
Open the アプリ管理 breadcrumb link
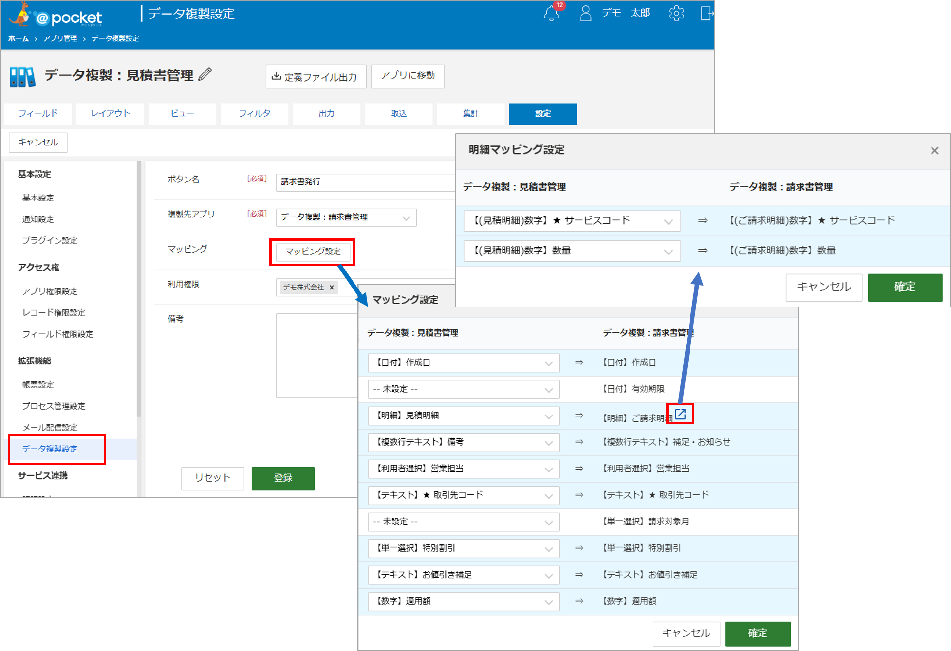tap(60, 38)
